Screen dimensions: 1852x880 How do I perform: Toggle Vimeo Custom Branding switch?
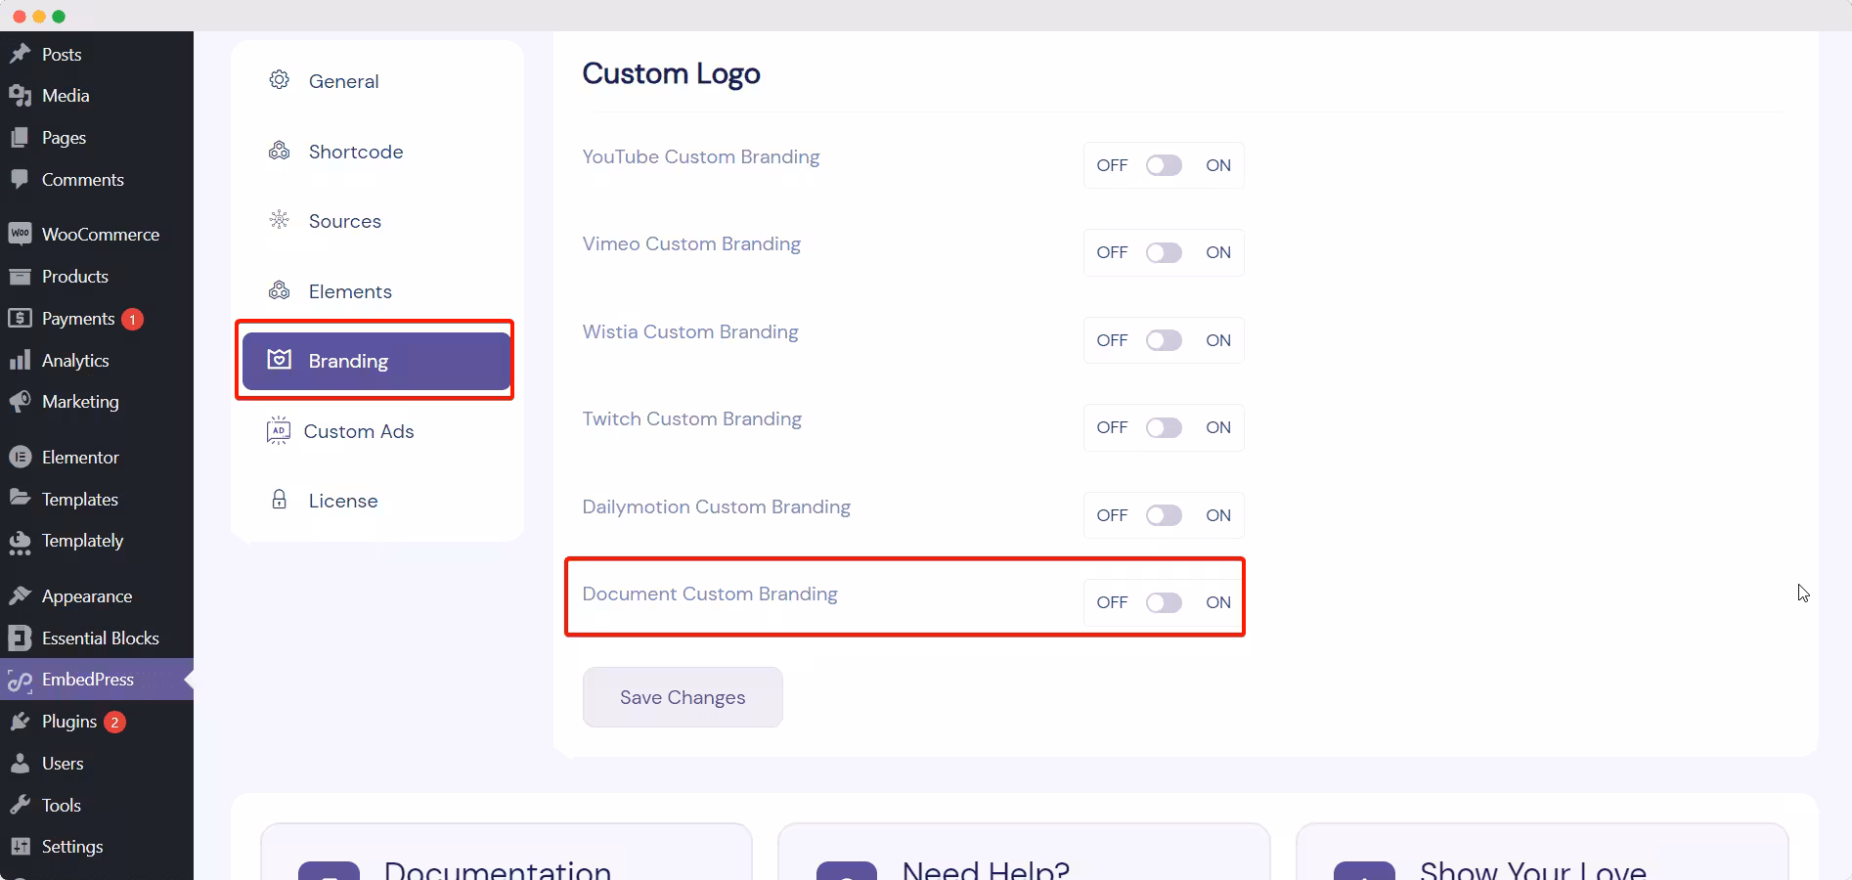1164,252
